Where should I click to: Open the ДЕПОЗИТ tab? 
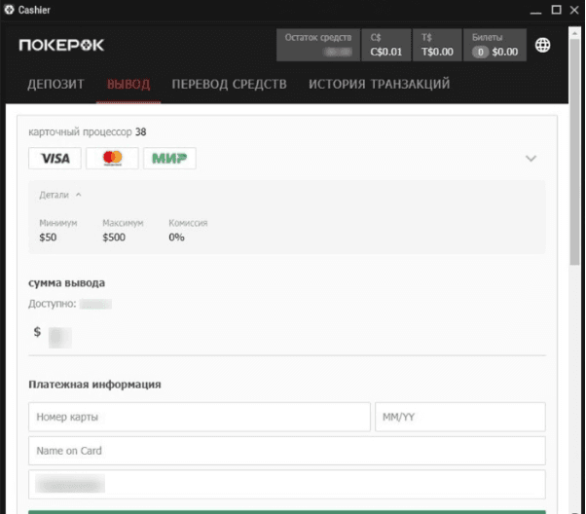click(x=55, y=84)
